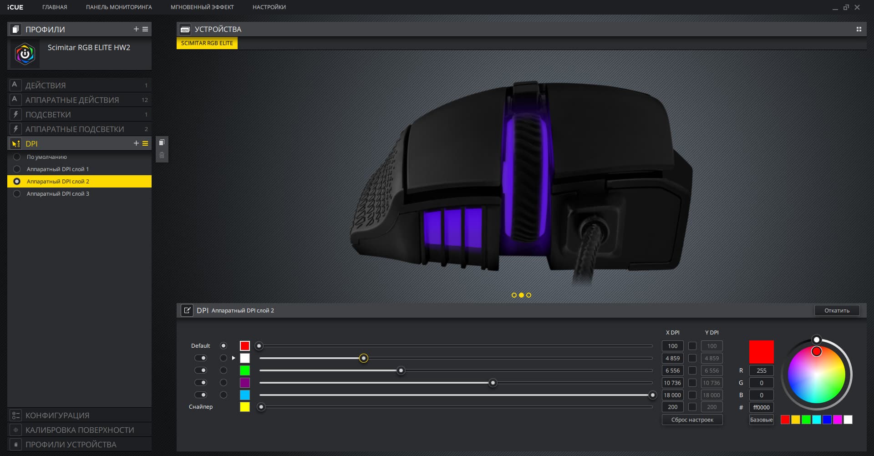Show the third mouse view carousel dot
The image size is (874, 456).
[528, 295]
